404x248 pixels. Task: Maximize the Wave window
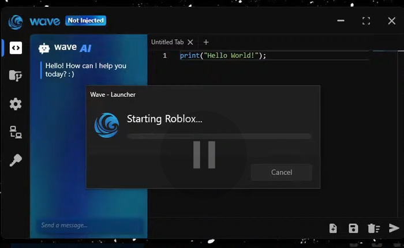[x=366, y=21]
